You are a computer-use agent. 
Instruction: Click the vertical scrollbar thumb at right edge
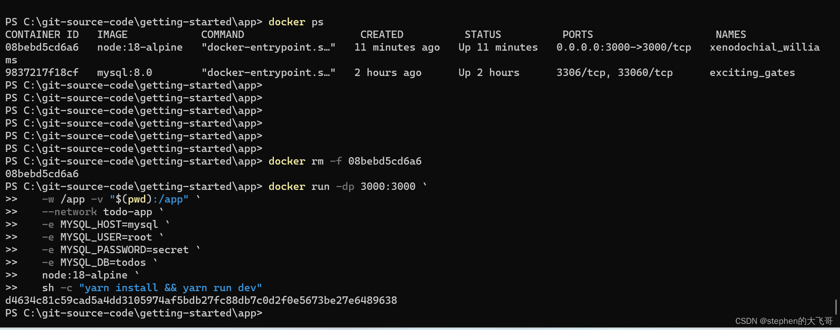point(836,307)
